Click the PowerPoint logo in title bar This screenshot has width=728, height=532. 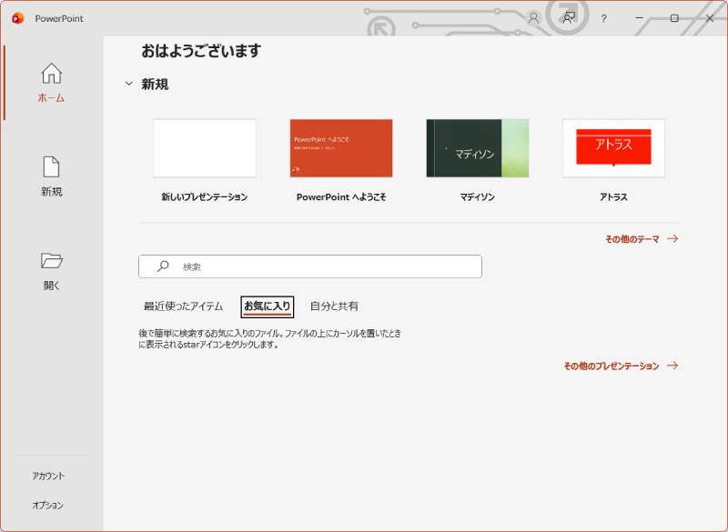(x=17, y=18)
